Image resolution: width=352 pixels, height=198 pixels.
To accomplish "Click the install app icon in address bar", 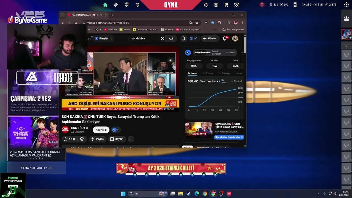I will click(191, 23).
